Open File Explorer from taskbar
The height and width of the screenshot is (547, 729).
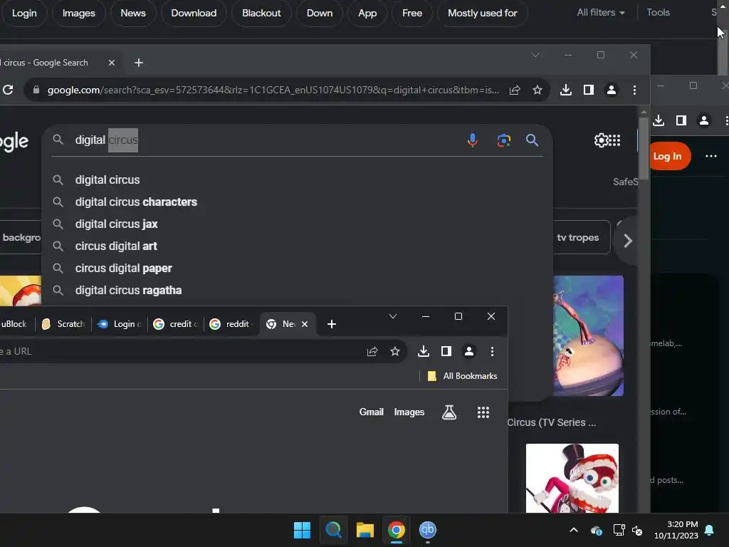coord(365,530)
